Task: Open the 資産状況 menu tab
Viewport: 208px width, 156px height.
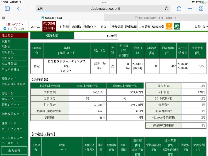Action: [x=131, y=27]
